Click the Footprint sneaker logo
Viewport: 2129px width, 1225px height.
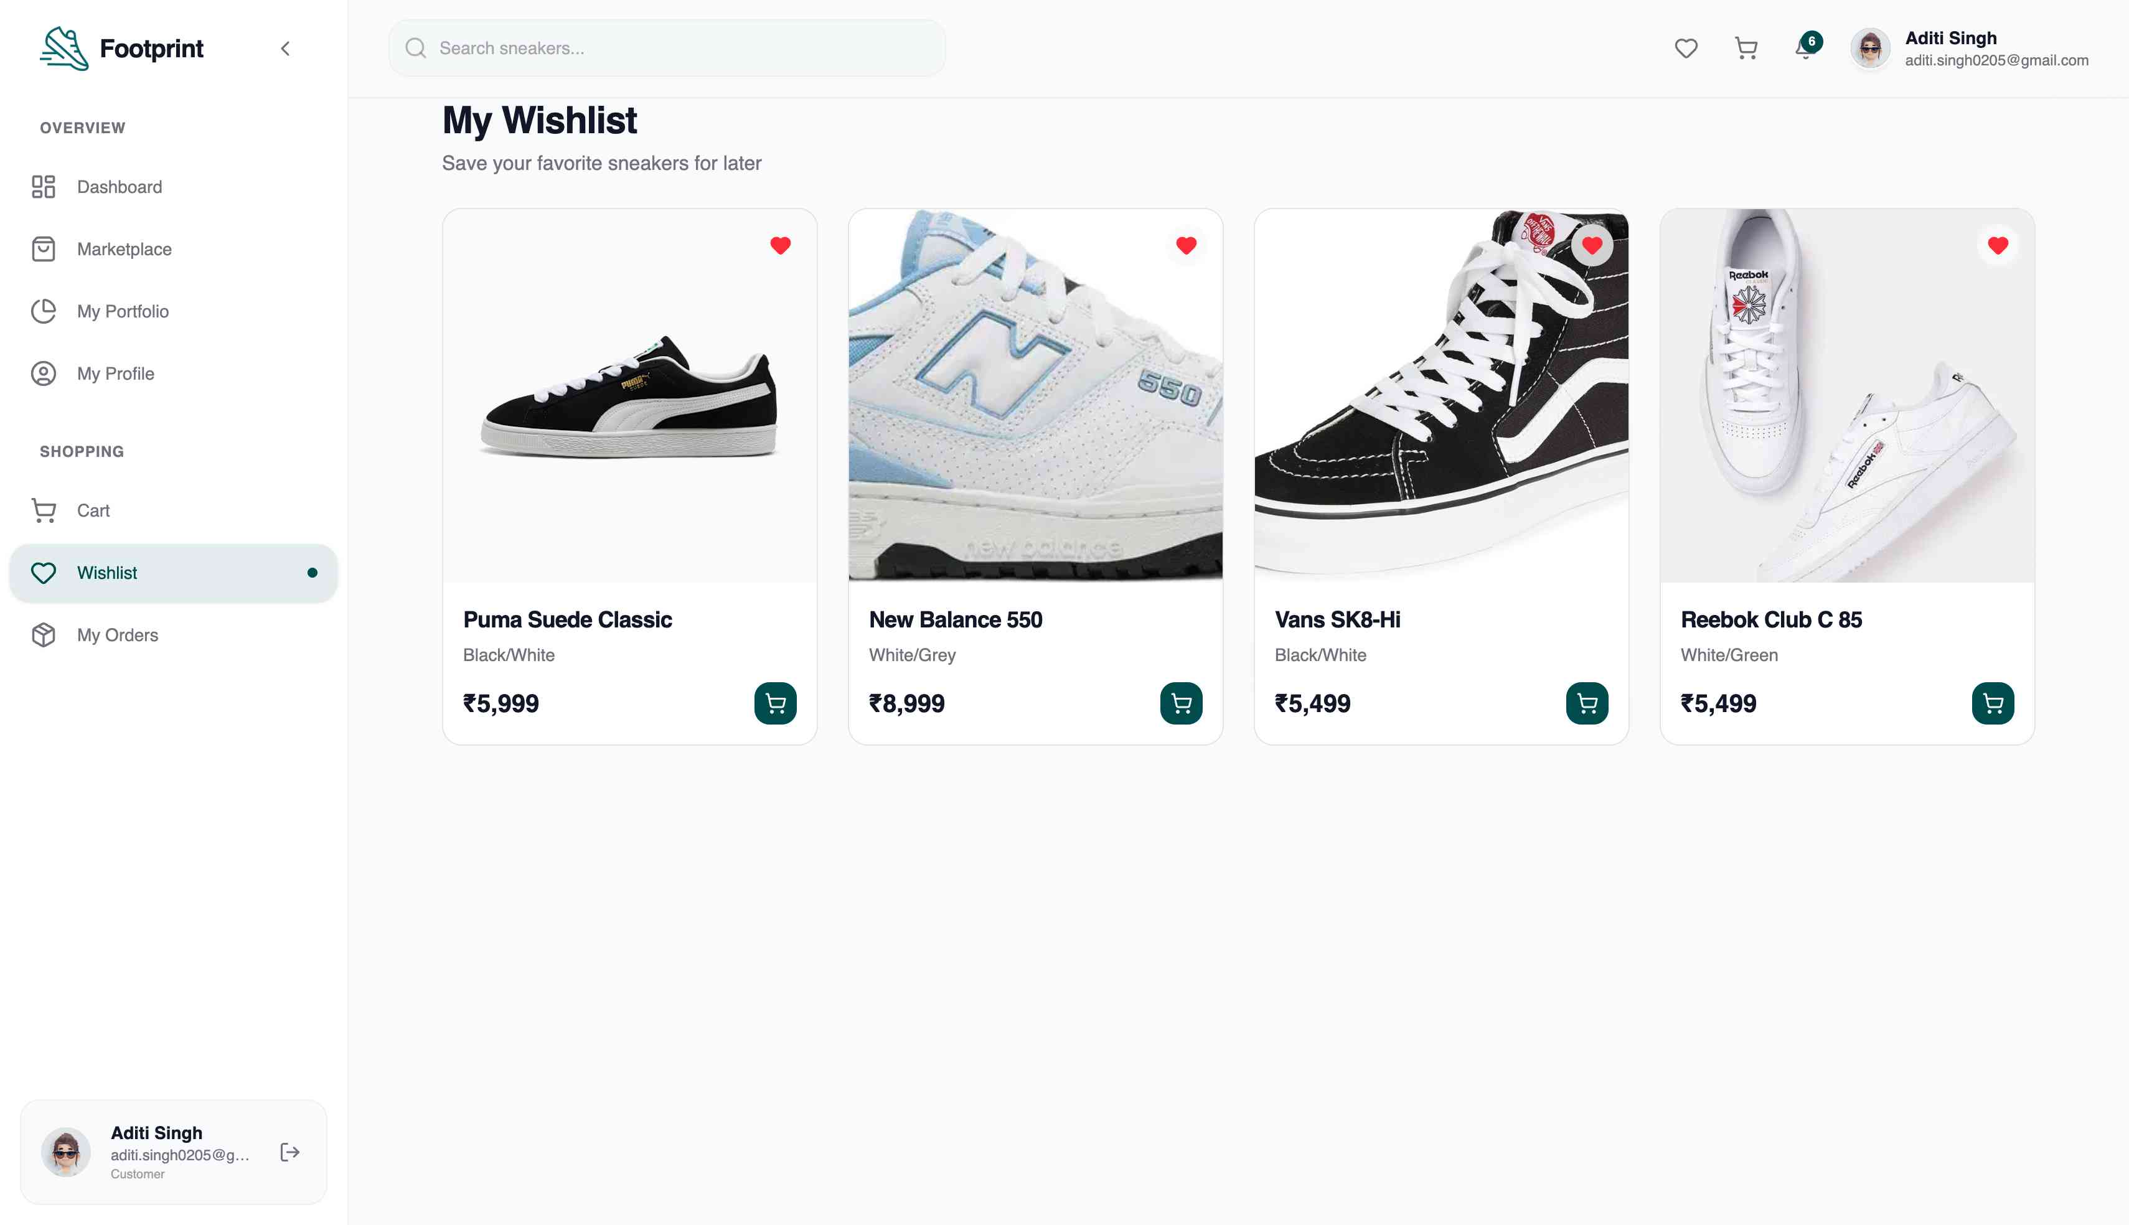click(x=65, y=48)
